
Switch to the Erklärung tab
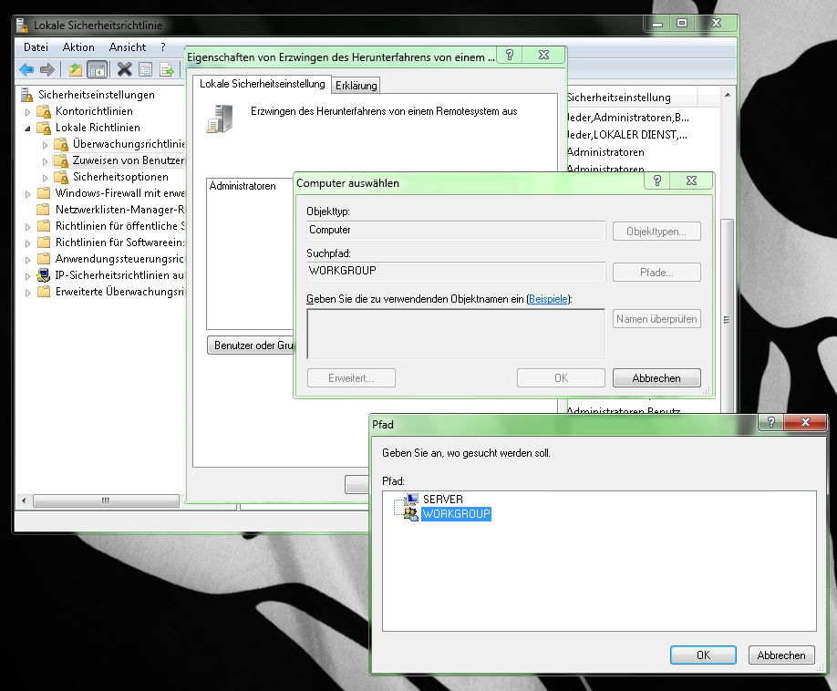pos(356,86)
